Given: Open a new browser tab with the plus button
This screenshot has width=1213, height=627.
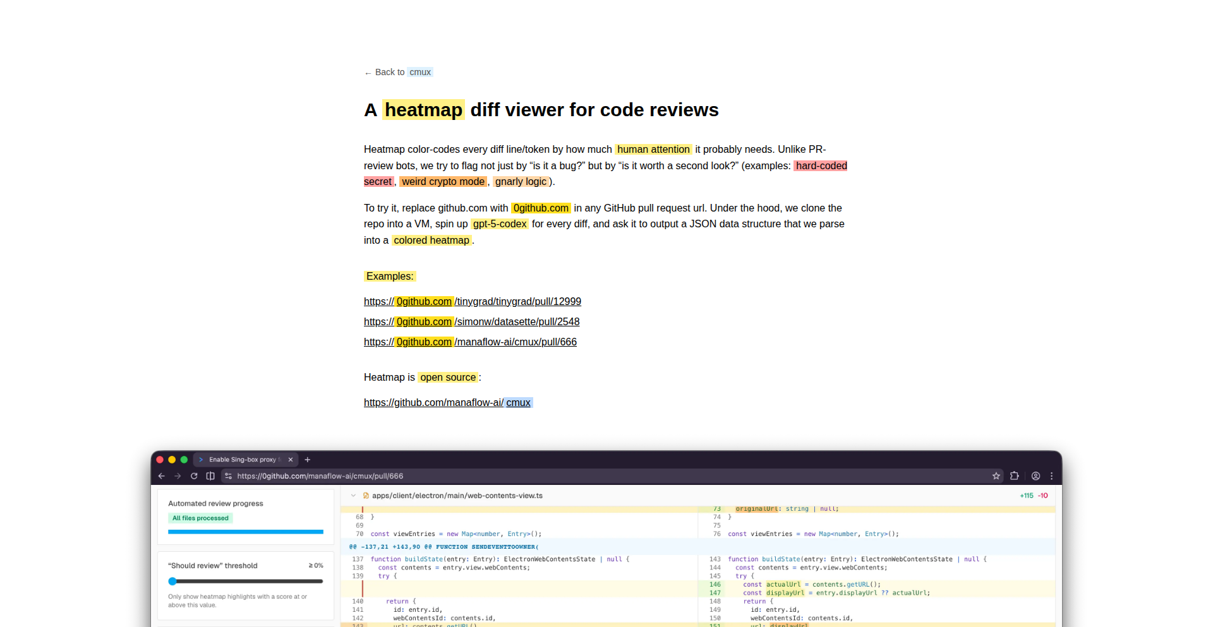Looking at the screenshot, I should [x=308, y=459].
